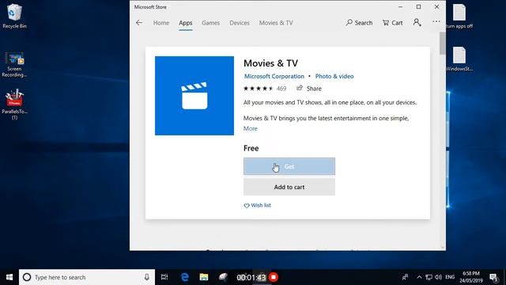This screenshot has height=285, width=506.
Task: Click the Cortana microphone icon
Action: pos(146,277)
